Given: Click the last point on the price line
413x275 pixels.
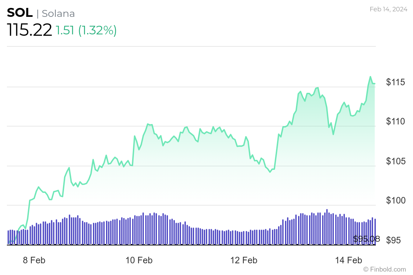Looking at the screenshot, I should coord(374,84).
